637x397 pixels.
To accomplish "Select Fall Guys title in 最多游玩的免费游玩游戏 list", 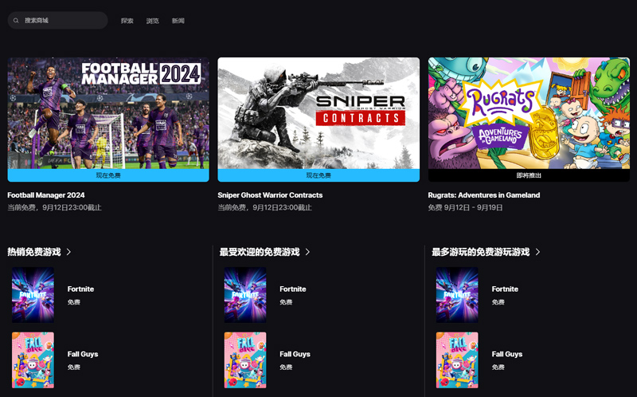I will 507,354.
